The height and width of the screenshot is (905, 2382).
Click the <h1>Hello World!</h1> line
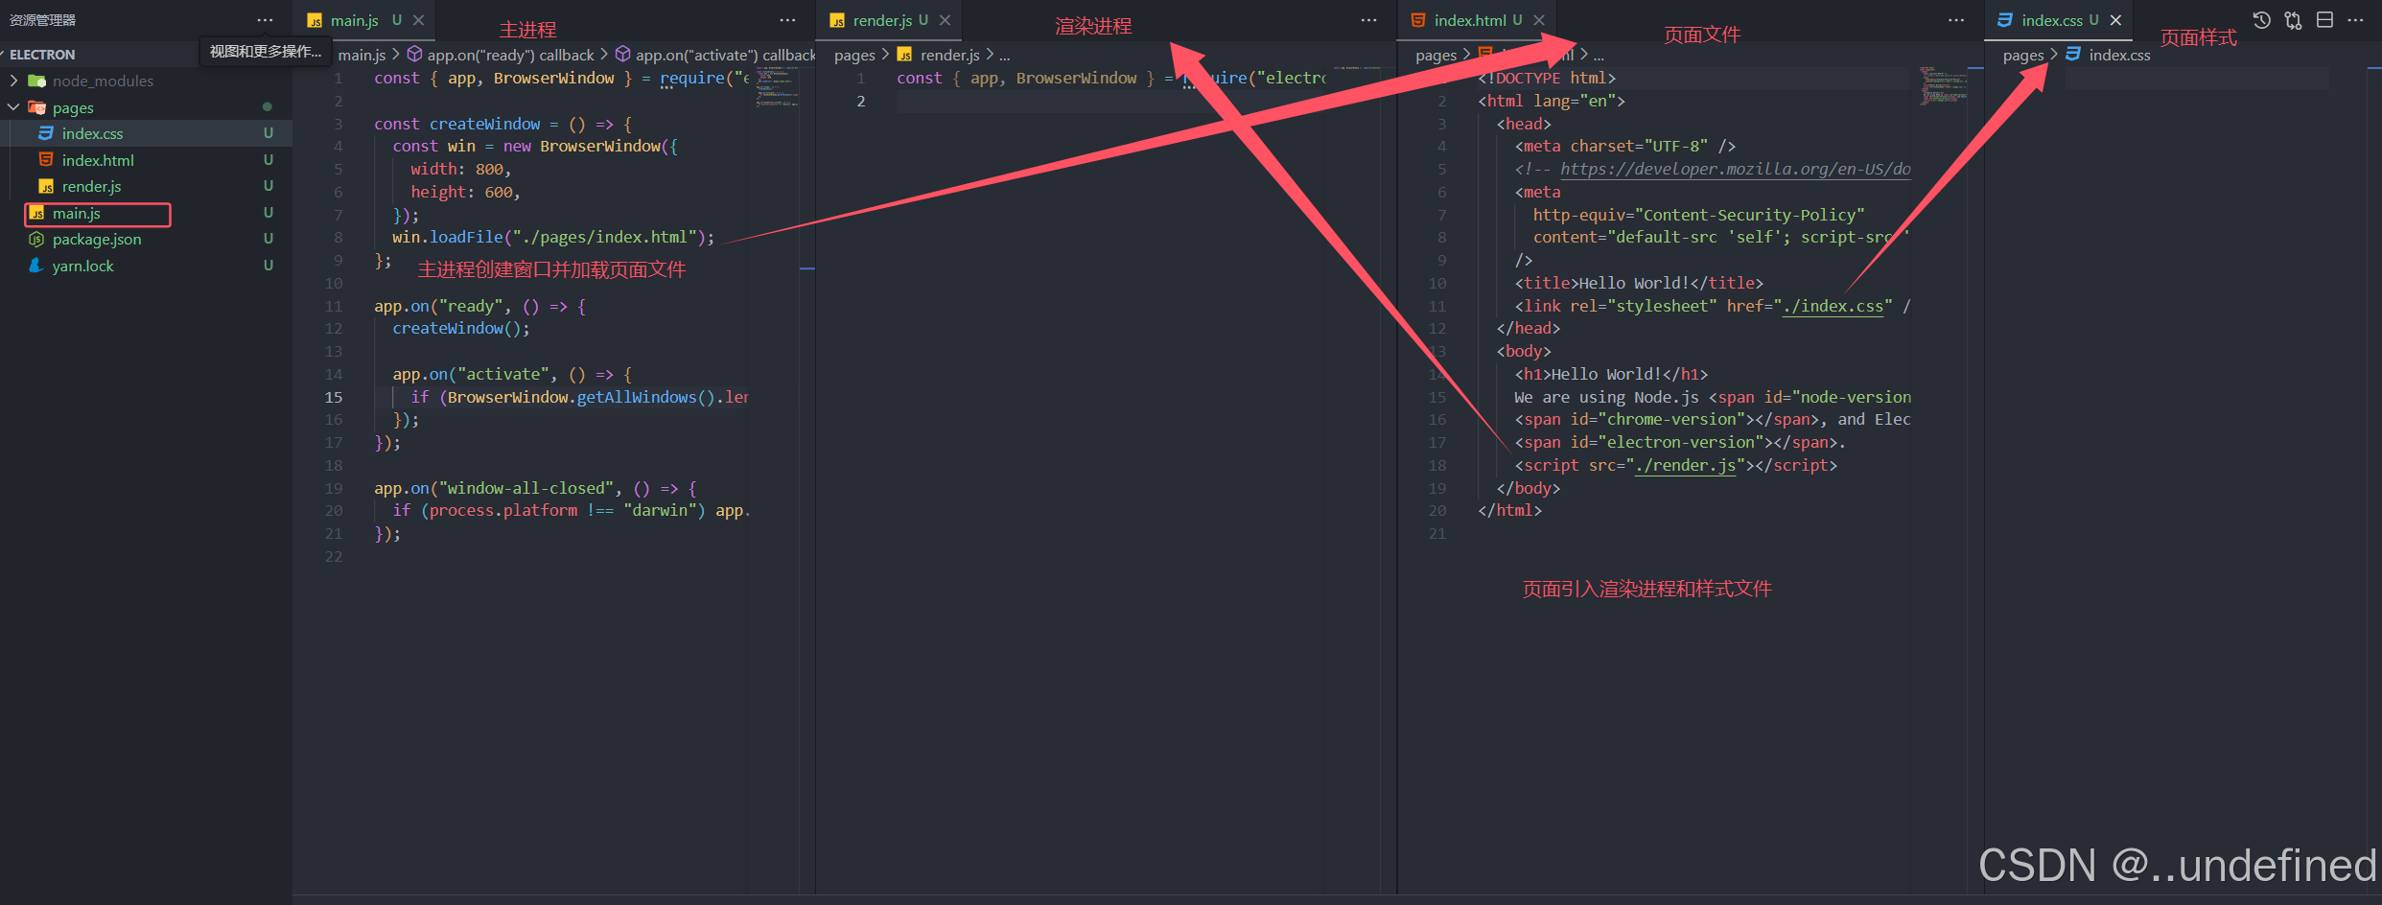1611,374
